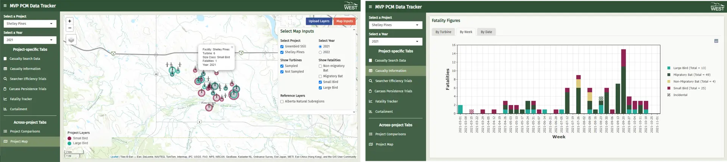The image size is (727, 162).
Task: Click the Upload Layers button
Action: tap(319, 21)
